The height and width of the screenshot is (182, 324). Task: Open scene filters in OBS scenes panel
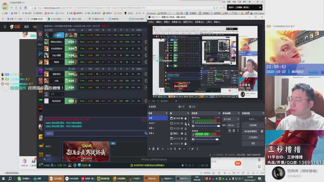tap(158, 149)
